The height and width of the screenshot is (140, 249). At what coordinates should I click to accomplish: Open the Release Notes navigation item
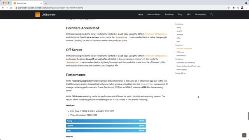[154, 14]
